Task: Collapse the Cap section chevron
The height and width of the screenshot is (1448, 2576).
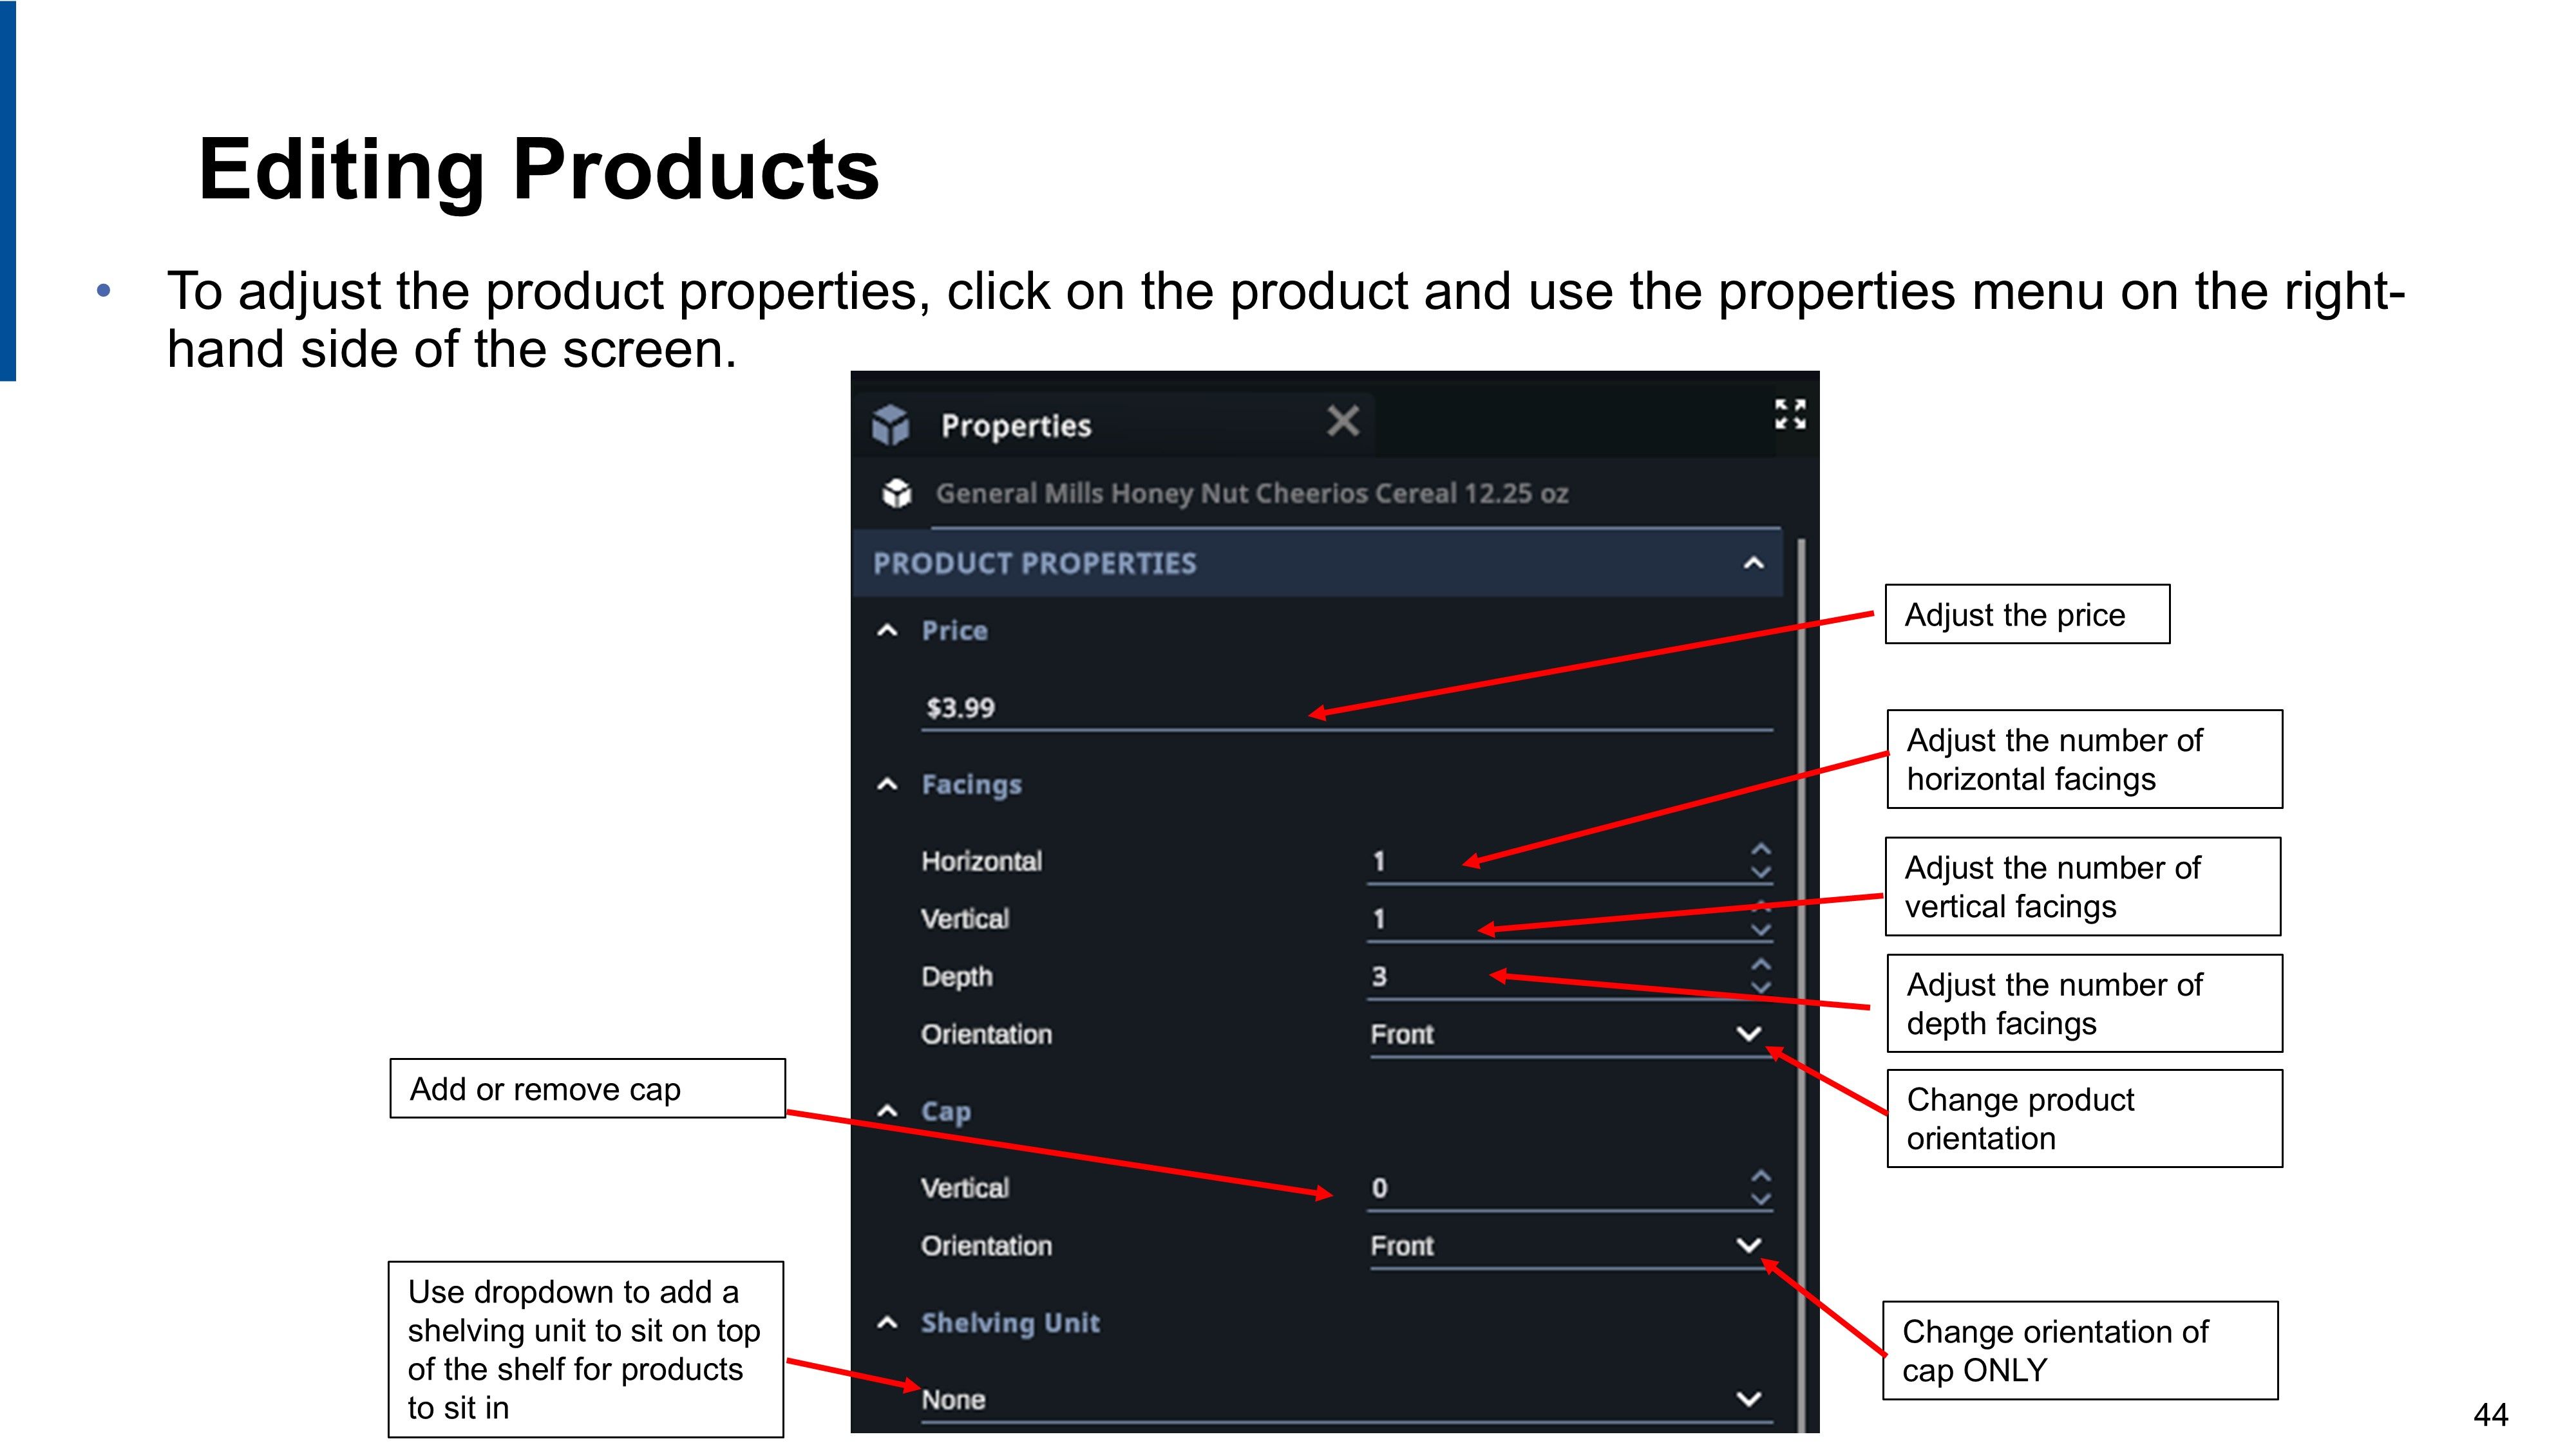Action: tap(887, 1111)
